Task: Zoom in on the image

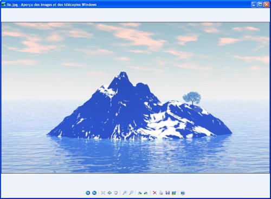Action: [125, 193]
